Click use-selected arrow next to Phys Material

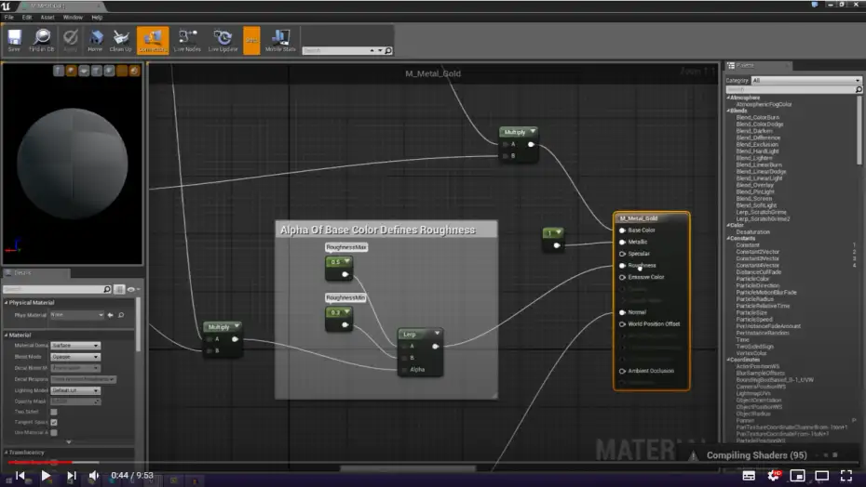(x=111, y=315)
